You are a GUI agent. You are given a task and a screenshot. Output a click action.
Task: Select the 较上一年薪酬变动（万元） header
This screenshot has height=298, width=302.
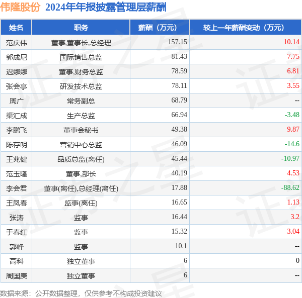tap(246, 28)
